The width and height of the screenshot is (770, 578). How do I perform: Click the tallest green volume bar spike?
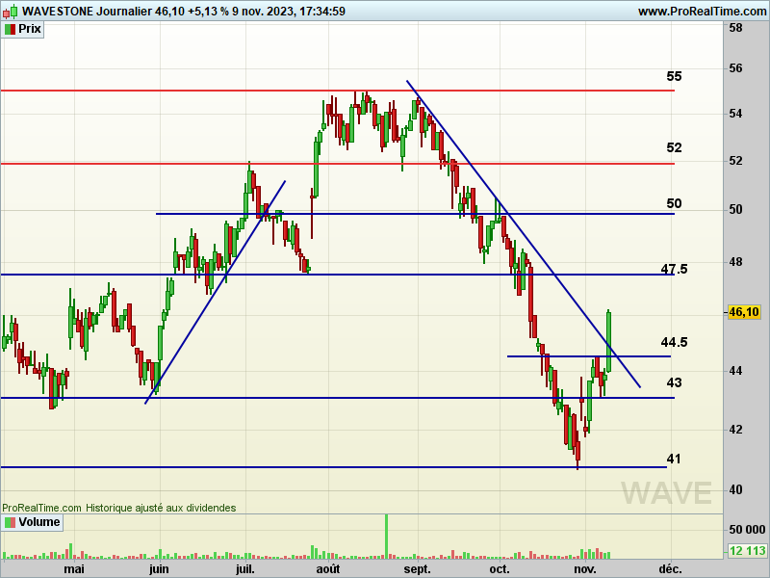coord(387,535)
